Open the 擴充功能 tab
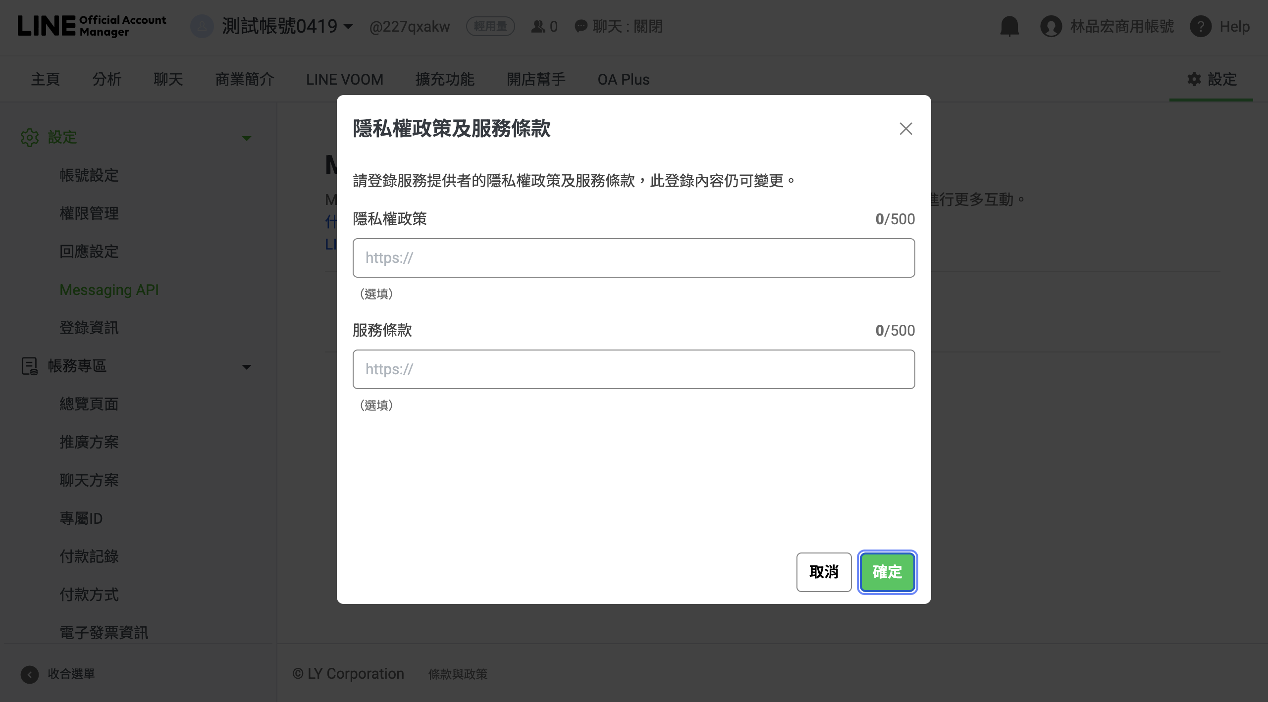Screen dimensions: 1268x702 tap(445, 79)
